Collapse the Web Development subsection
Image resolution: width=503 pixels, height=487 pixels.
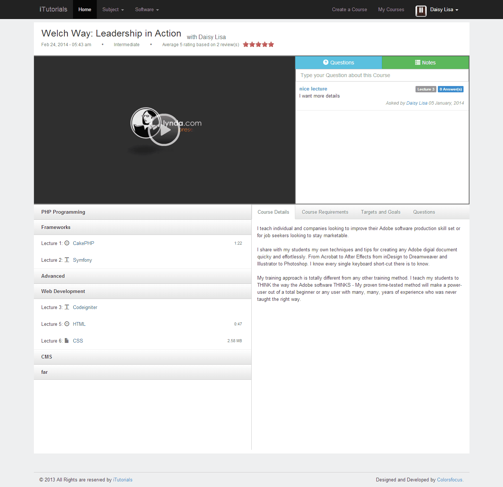pyautogui.click(x=143, y=291)
